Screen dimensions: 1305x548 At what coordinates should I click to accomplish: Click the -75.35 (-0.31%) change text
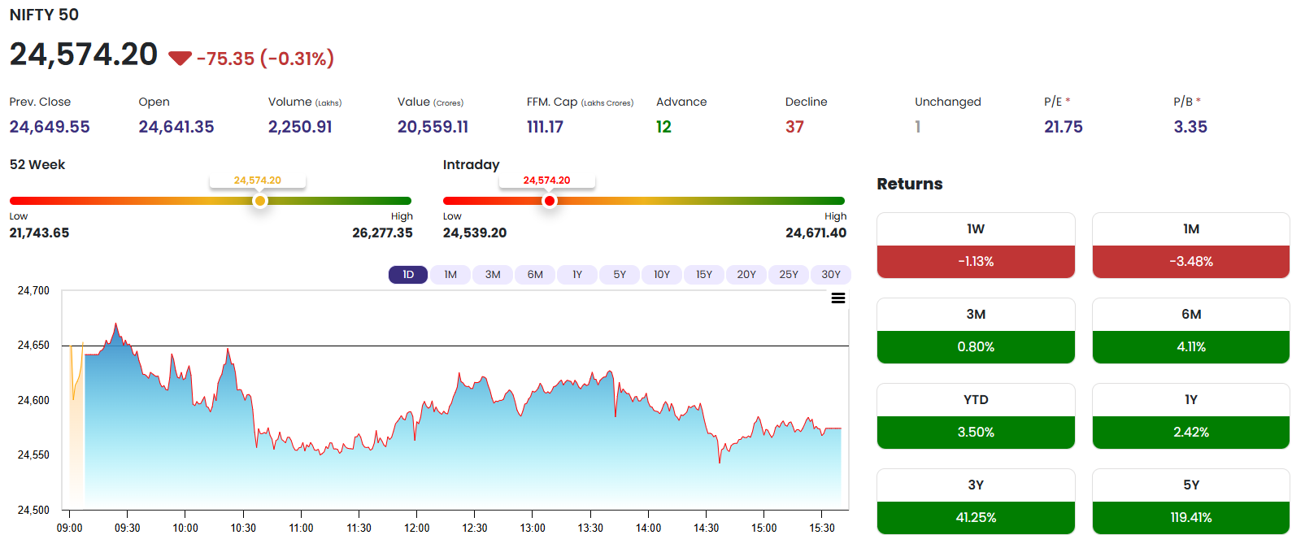pos(265,59)
